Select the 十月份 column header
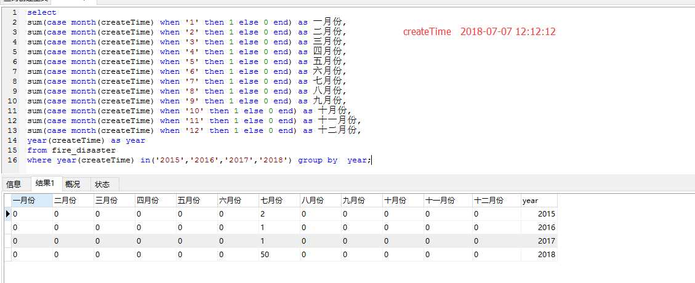 (403, 200)
